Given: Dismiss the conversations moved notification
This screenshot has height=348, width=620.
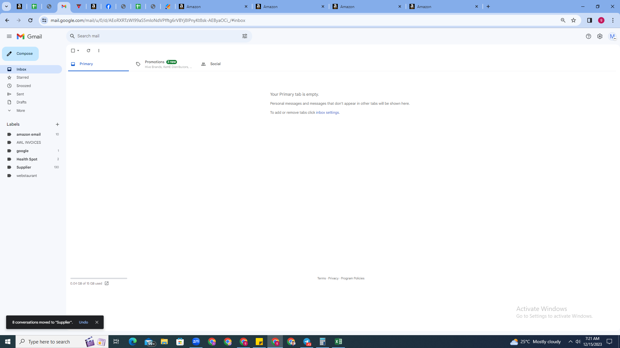Looking at the screenshot, I should click(97, 322).
